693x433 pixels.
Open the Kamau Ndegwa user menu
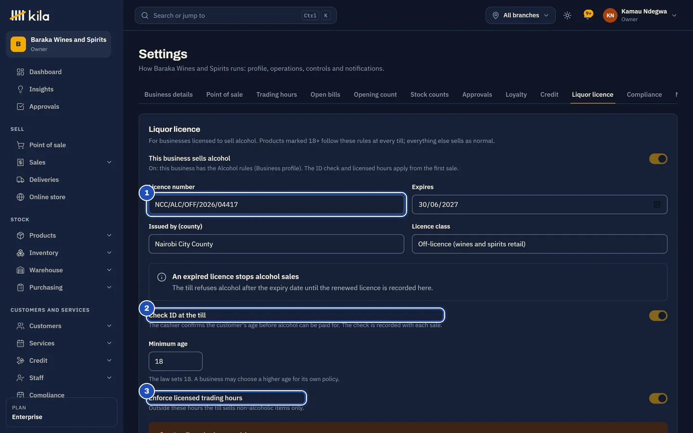[x=640, y=15]
